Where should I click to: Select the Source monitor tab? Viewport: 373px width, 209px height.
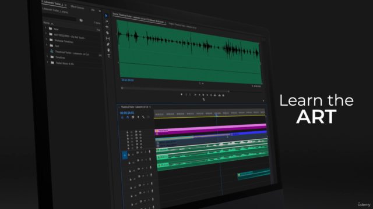[138, 19]
